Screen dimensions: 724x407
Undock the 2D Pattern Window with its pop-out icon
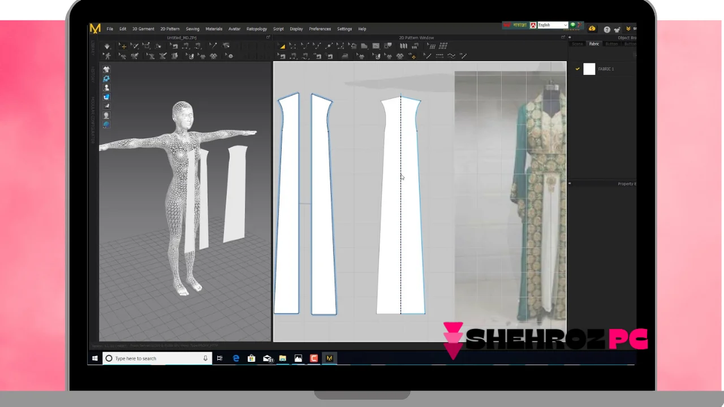tap(562, 37)
